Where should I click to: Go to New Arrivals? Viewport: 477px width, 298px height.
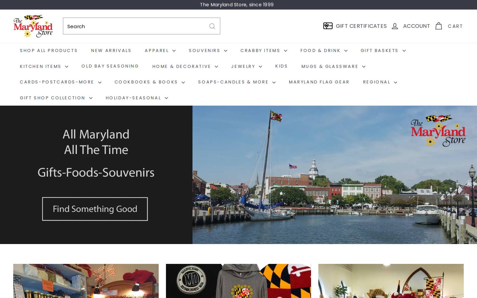[x=111, y=51]
